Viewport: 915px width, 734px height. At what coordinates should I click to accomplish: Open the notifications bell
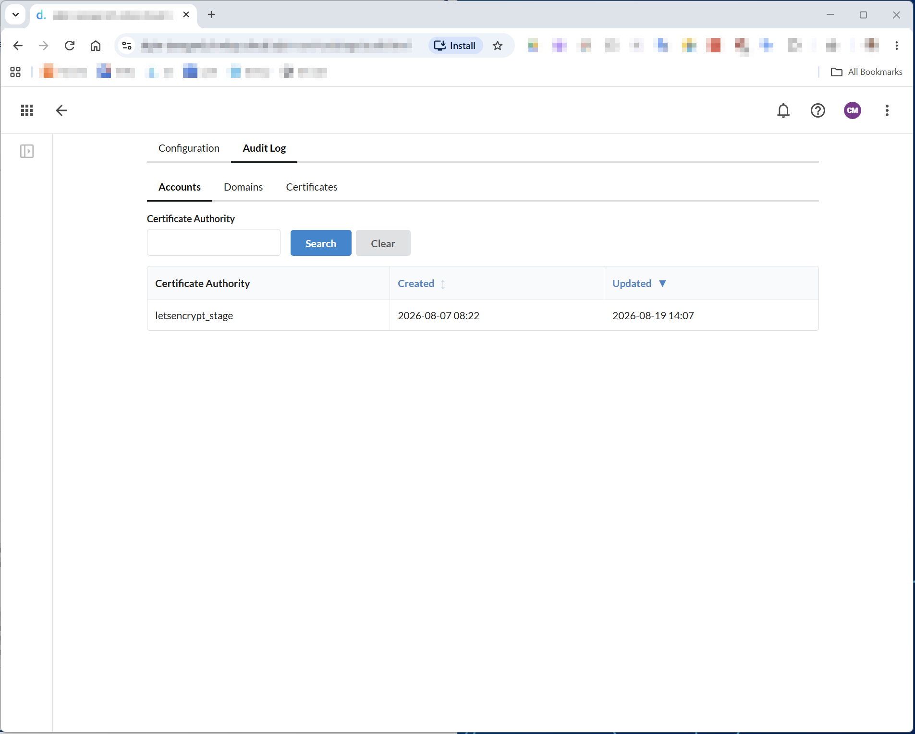tap(783, 110)
